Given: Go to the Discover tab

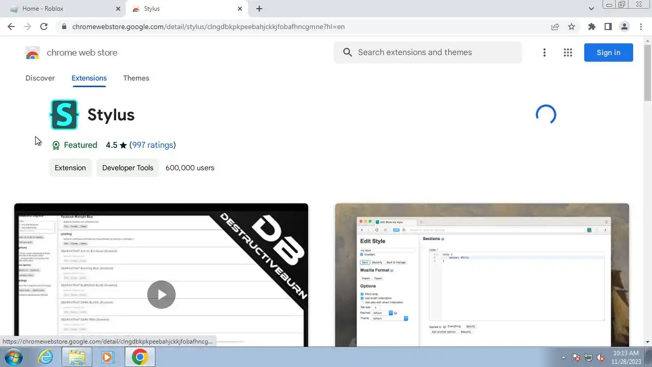Looking at the screenshot, I should [40, 78].
